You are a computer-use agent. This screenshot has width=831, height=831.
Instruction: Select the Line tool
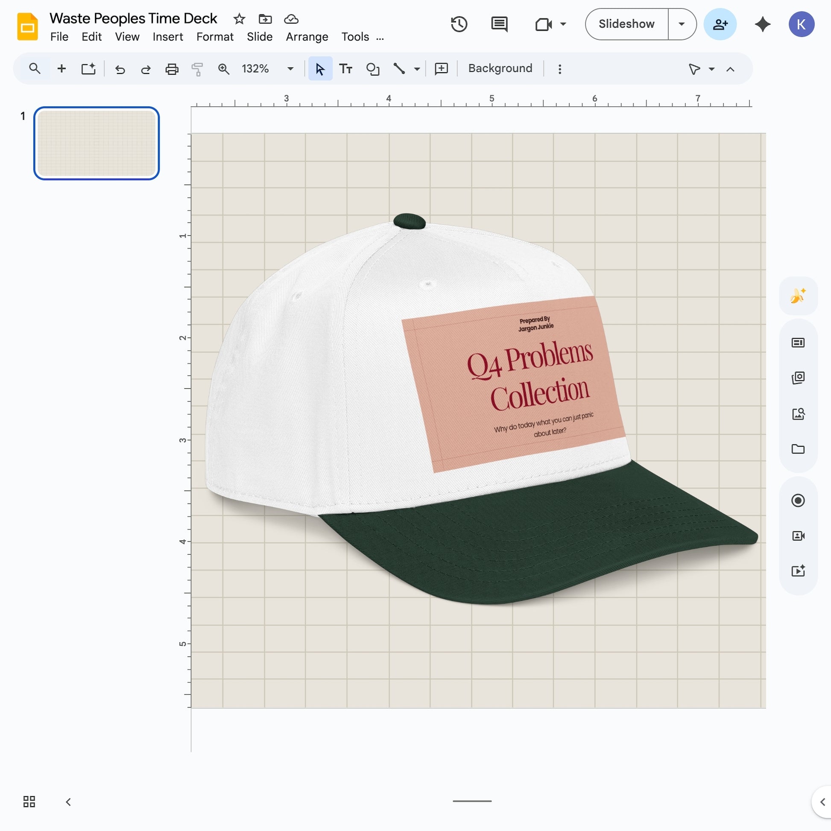(x=399, y=69)
